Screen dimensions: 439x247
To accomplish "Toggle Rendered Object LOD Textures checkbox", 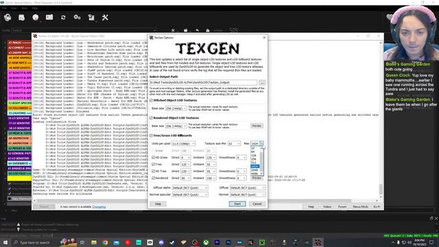I will (x=151, y=118).
